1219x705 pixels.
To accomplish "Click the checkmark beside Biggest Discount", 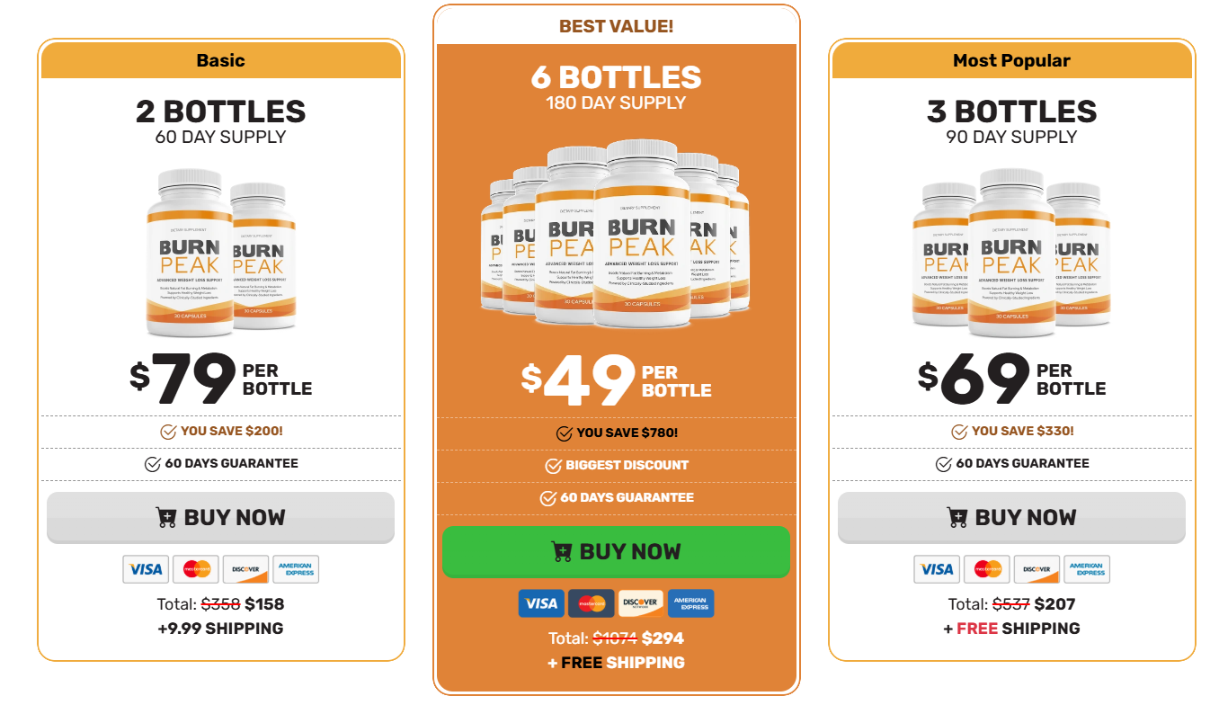I will point(554,466).
